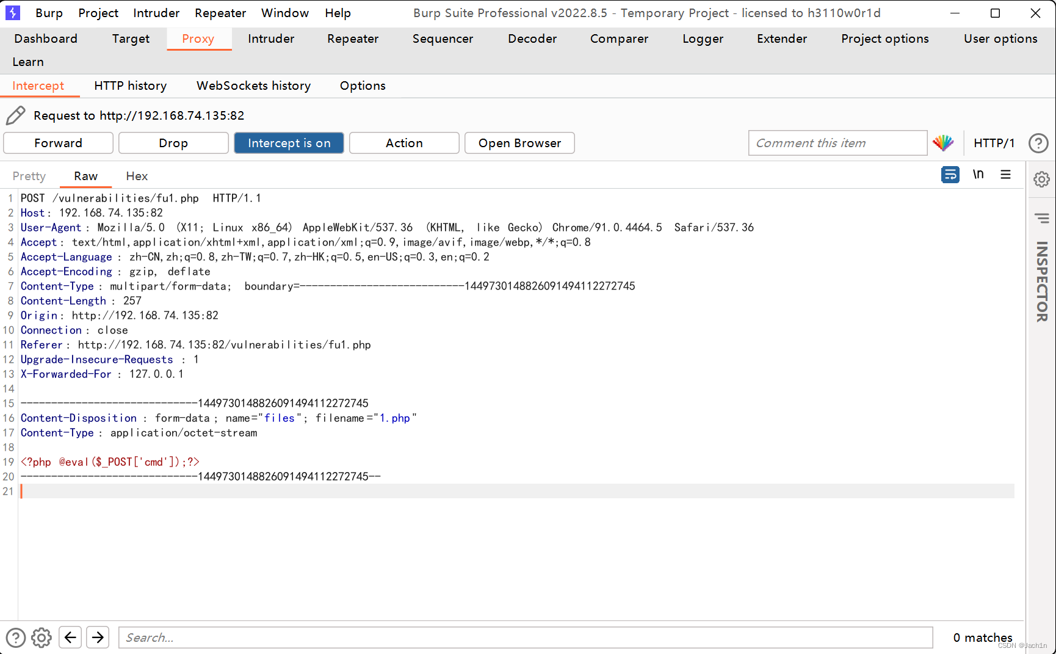
Task: Open the search help icon at bottom
Action: pyautogui.click(x=15, y=638)
